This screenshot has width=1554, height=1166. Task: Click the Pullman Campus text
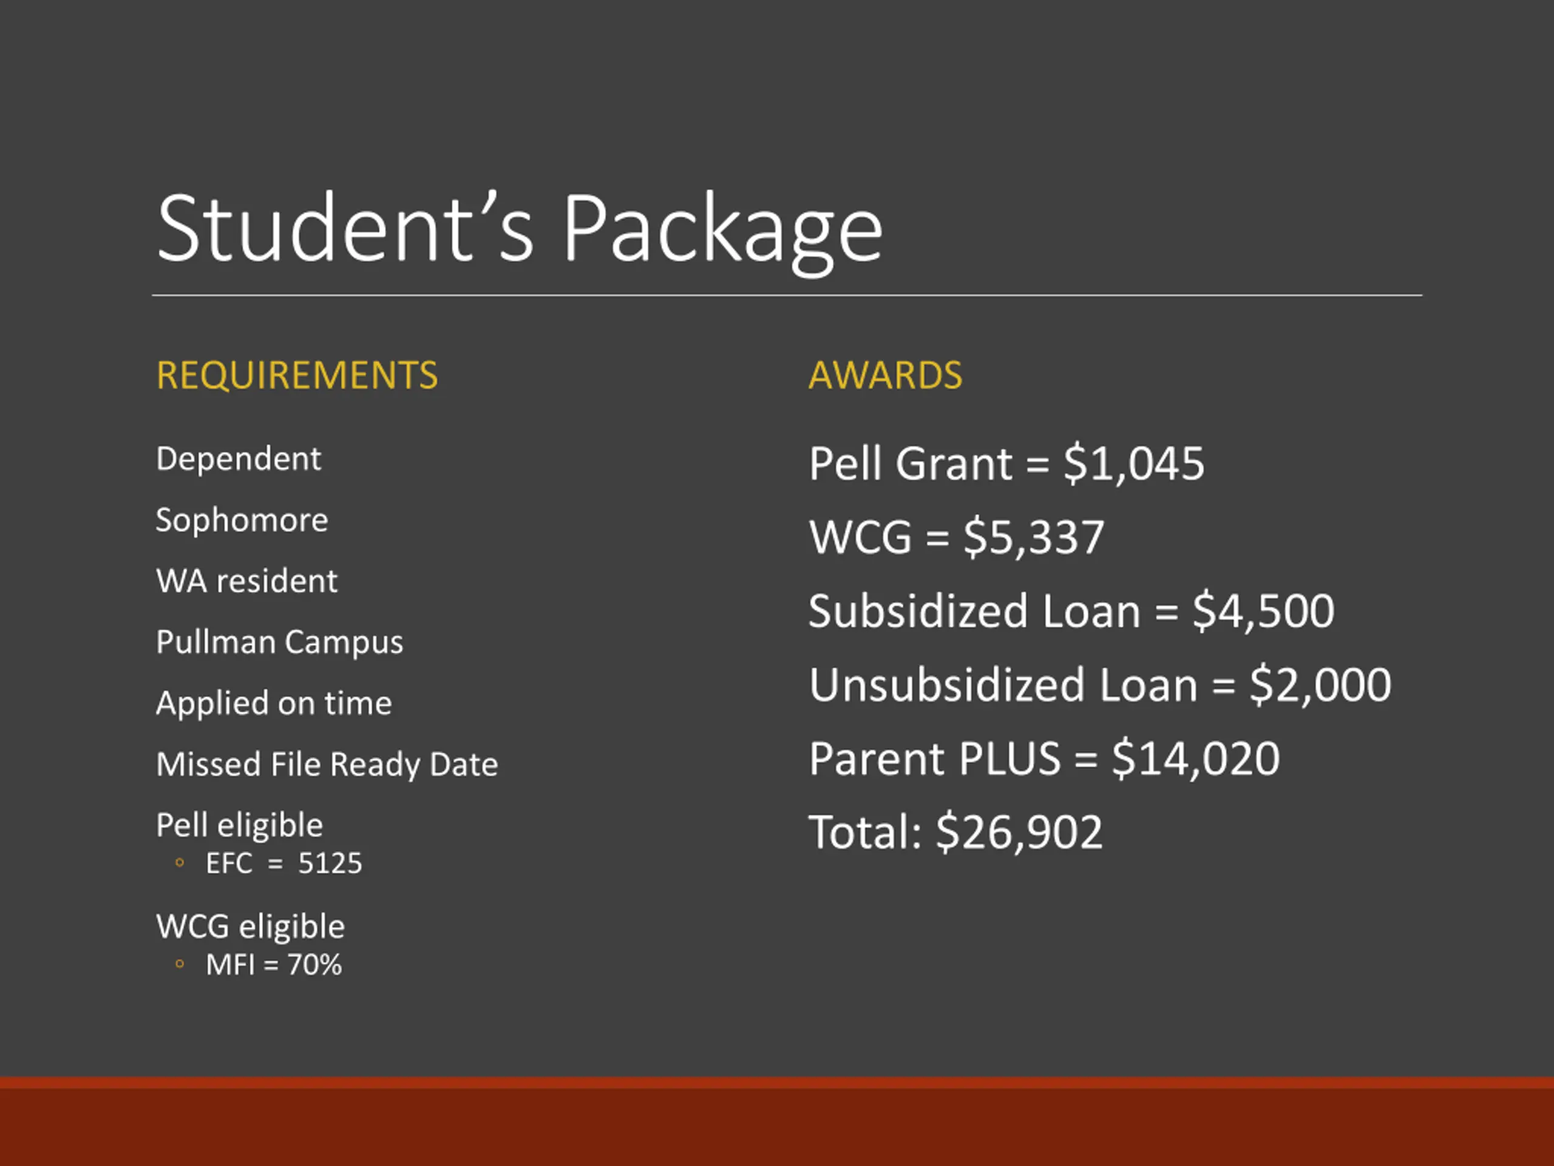pyautogui.click(x=280, y=643)
